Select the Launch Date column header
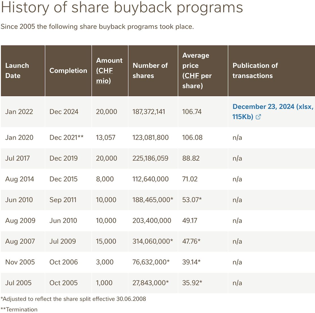 tap(23, 71)
